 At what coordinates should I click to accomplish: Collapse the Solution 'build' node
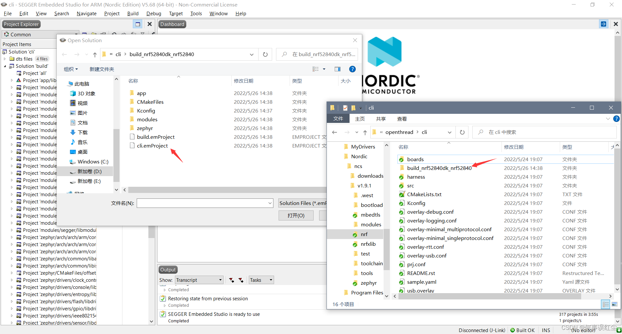click(5, 66)
